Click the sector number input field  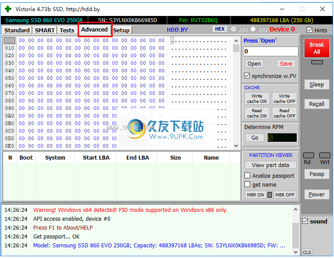[271, 51]
